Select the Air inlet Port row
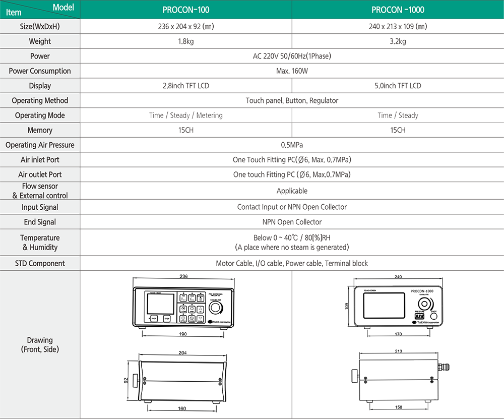Viewport: 504px width, 419px height. click(x=40, y=160)
